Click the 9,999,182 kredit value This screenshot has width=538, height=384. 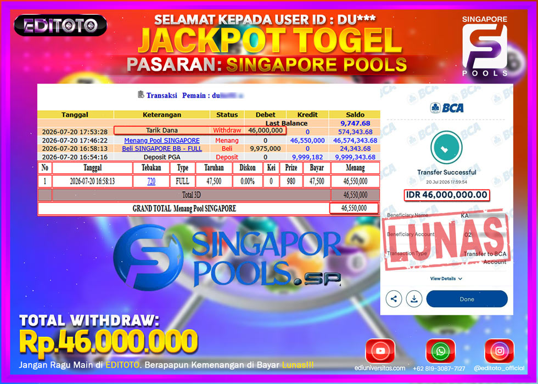(307, 157)
